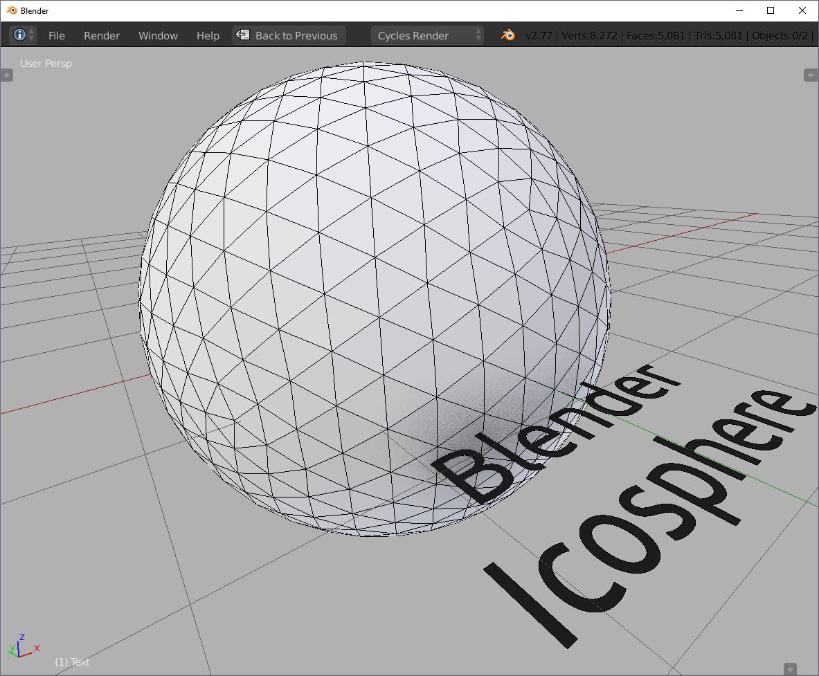Click the editor type stepper arrows beside the Info icon
Screen dimensions: 819x676
coord(30,35)
